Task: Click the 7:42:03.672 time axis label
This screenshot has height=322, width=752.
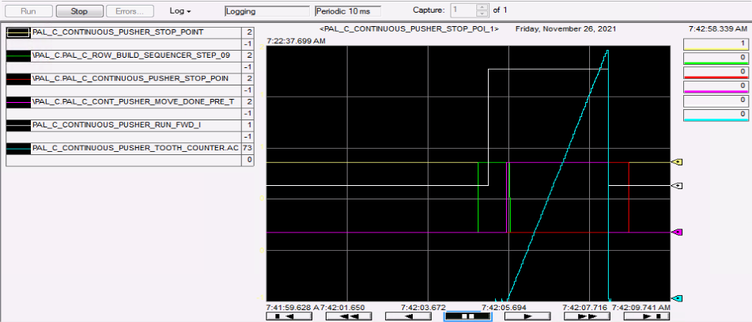Action: click(x=423, y=307)
